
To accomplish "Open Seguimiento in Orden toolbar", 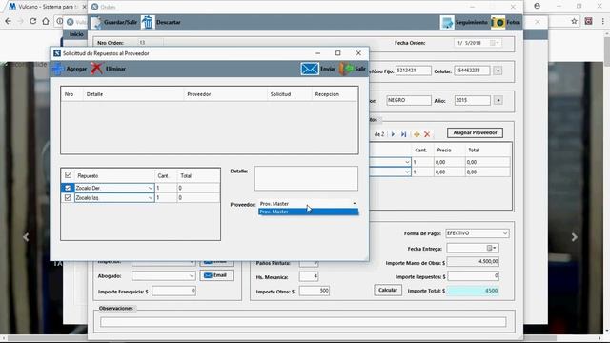I will tap(464, 22).
